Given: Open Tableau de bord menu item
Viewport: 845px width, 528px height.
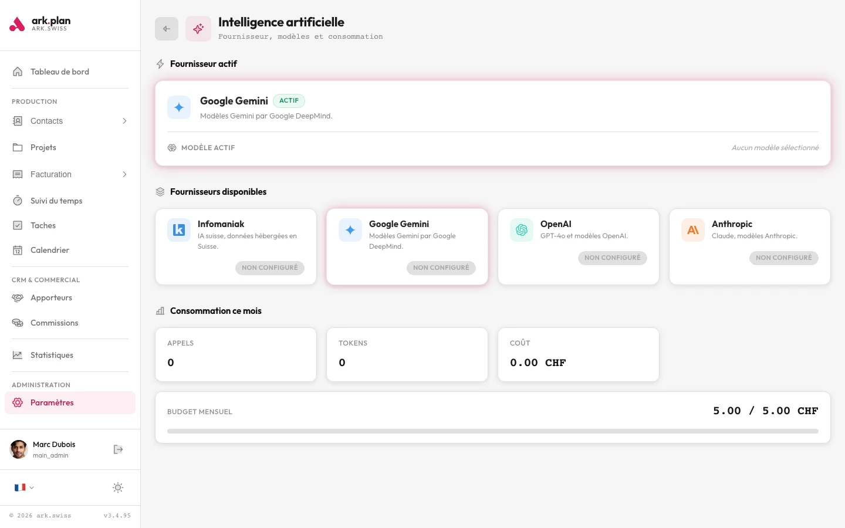Looking at the screenshot, I should pyautogui.click(x=70, y=72).
